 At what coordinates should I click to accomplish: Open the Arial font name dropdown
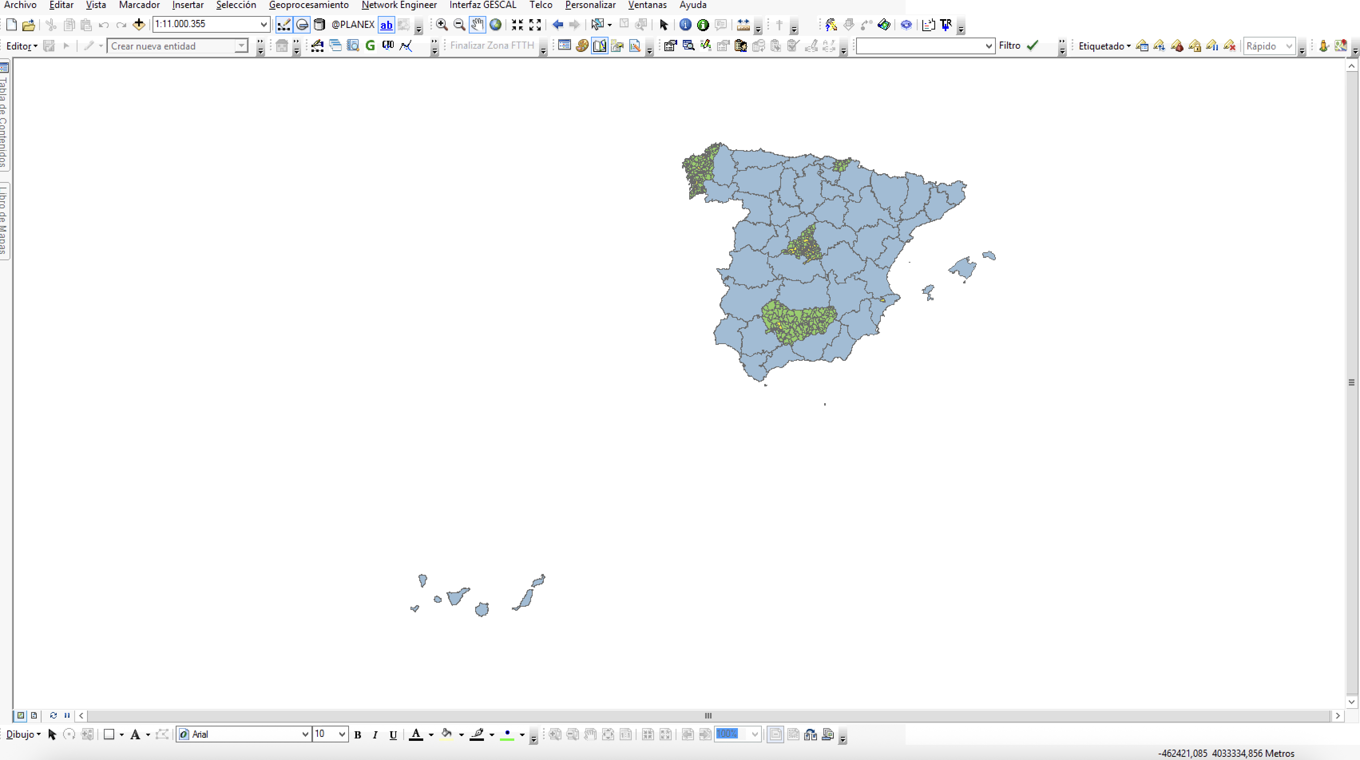click(305, 734)
